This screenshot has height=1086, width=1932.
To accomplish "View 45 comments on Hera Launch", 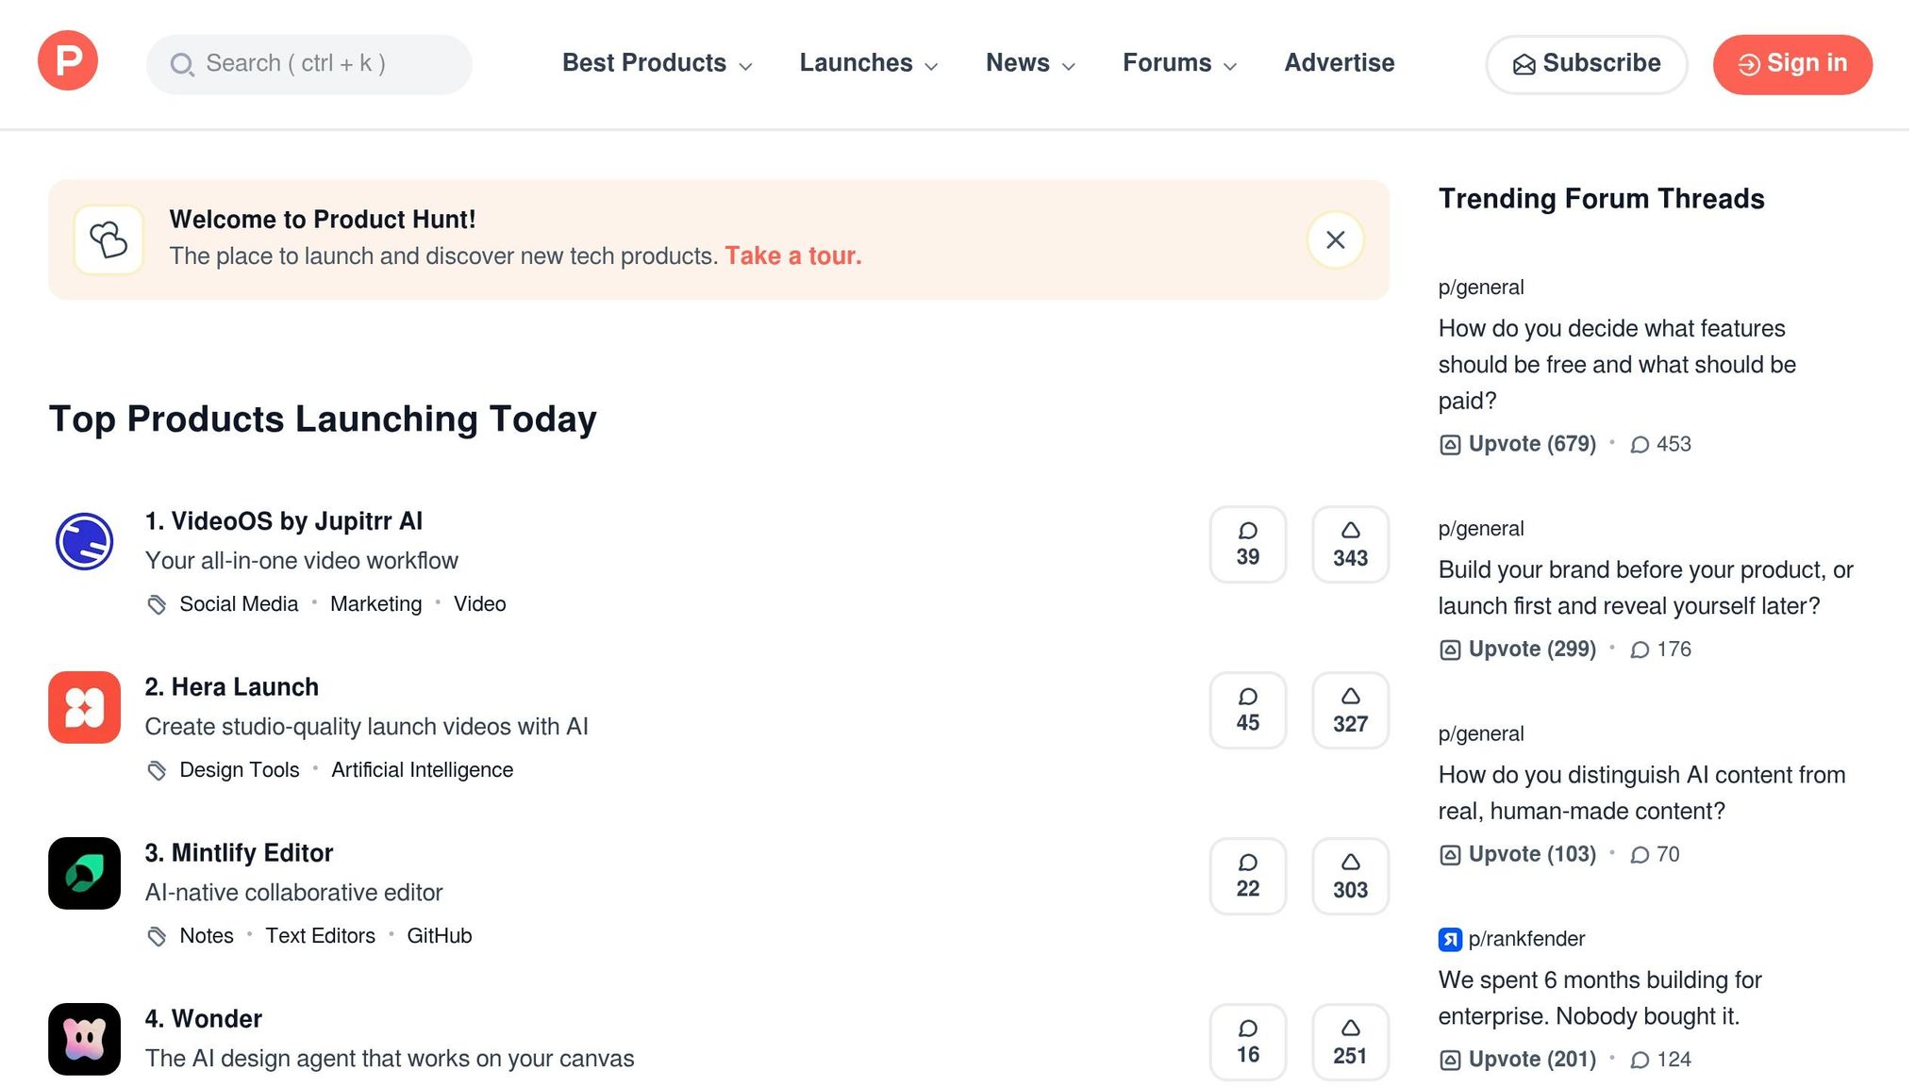I will coord(1247,711).
